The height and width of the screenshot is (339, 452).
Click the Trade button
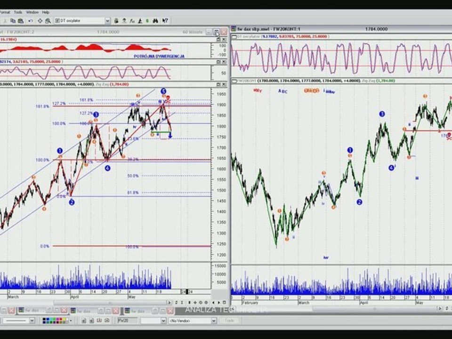click(x=229, y=321)
